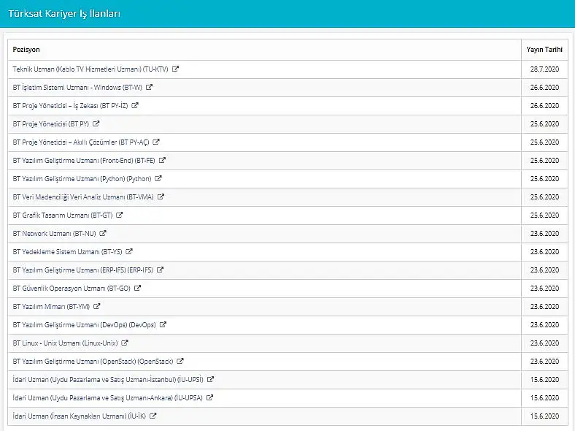Click date cell in BT Grafik Tasarım row
Screen dimensions: 575x431
[544, 215]
